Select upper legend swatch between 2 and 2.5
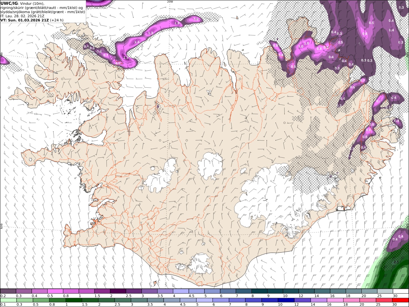 click(x=118, y=291)
